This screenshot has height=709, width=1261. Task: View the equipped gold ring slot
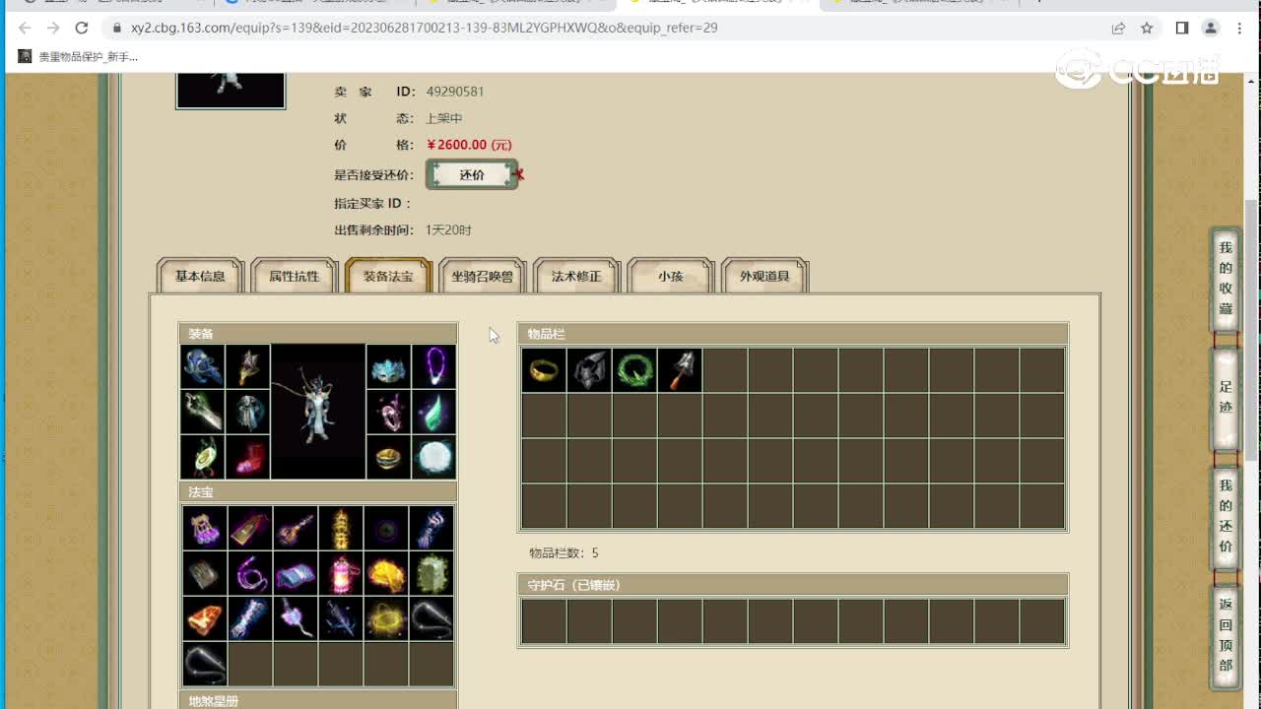pos(388,457)
